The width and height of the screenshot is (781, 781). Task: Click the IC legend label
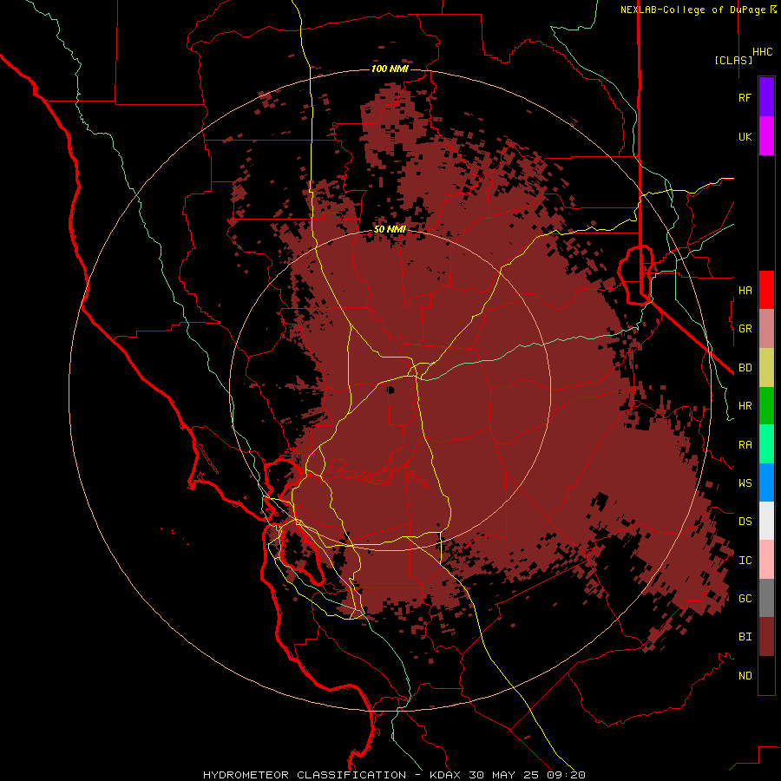click(745, 561)
